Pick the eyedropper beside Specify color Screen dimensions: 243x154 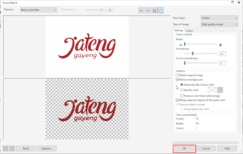coord(220,90)
